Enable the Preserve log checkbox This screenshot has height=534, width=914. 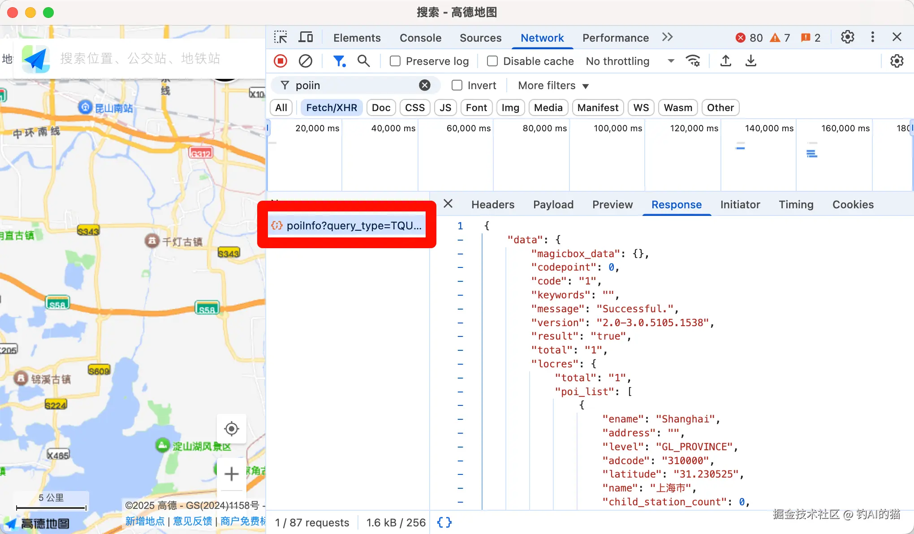(395, 61)
